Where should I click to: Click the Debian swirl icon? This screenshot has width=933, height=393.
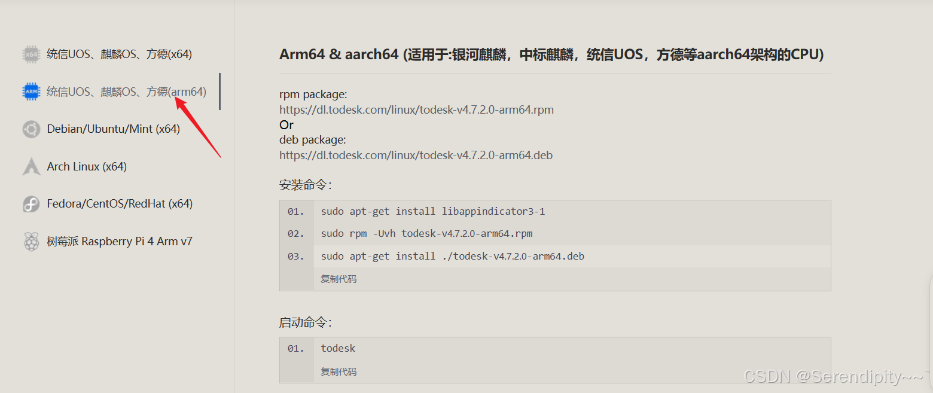[31, 129]
